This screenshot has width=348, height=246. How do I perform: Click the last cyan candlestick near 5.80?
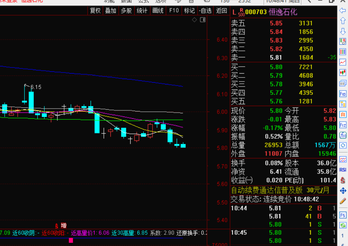click(x=183, y=145)
